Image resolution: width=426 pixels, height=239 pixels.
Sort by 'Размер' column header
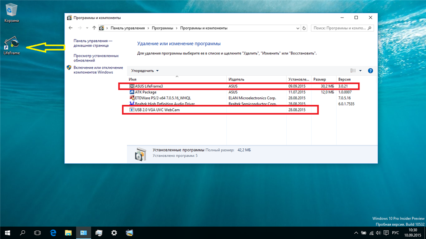pos(324,79)
